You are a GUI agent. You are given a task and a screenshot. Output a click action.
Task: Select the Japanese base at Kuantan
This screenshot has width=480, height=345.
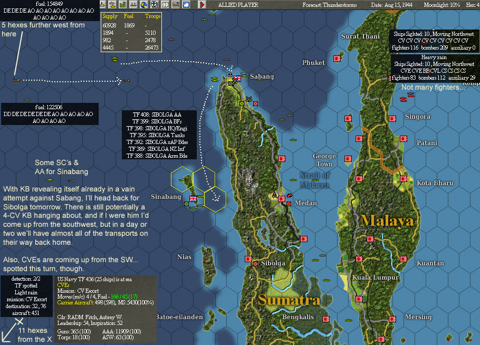(404, 259)
